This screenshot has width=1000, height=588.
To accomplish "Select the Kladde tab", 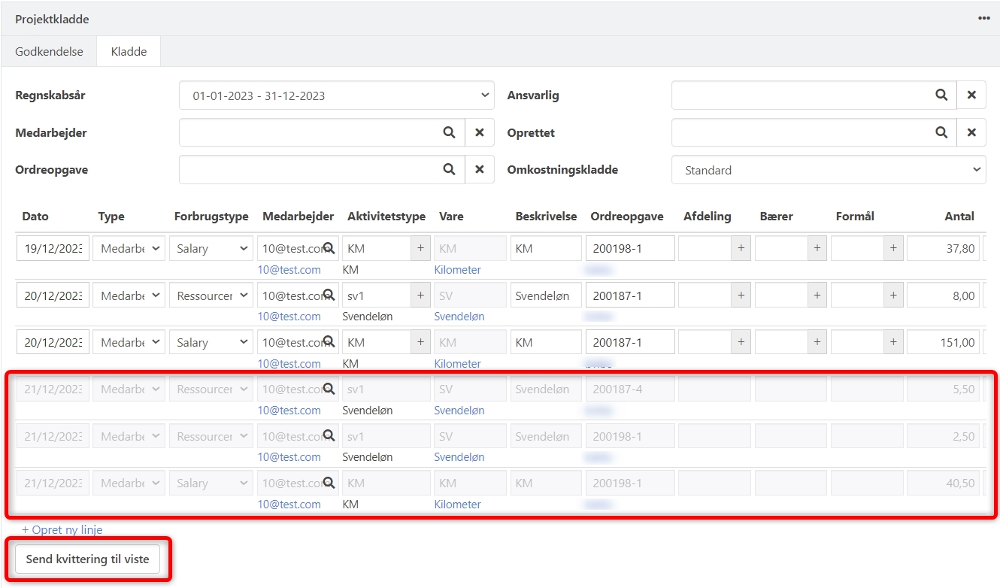I will 128,51.
